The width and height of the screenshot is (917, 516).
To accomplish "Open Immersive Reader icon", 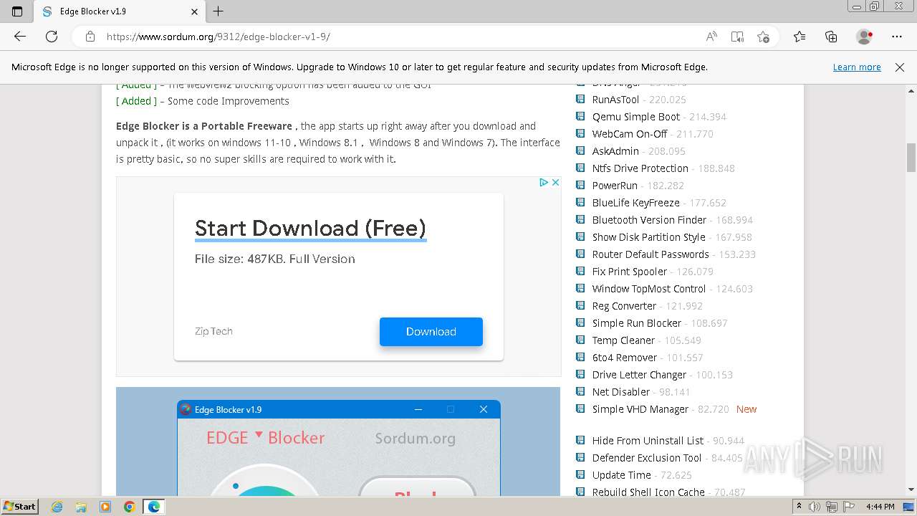I will click(737, 37).
